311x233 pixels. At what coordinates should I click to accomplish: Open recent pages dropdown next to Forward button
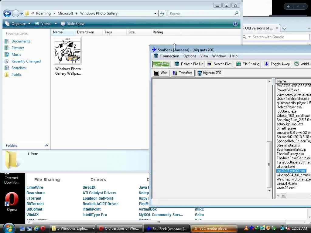[22, 14]
